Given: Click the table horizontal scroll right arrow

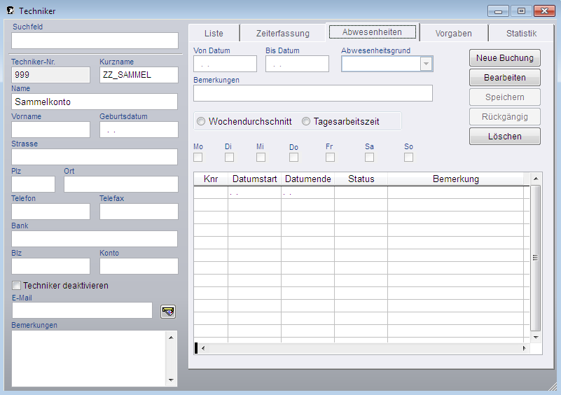Looking at the screenshot, I should coord(524,348).
